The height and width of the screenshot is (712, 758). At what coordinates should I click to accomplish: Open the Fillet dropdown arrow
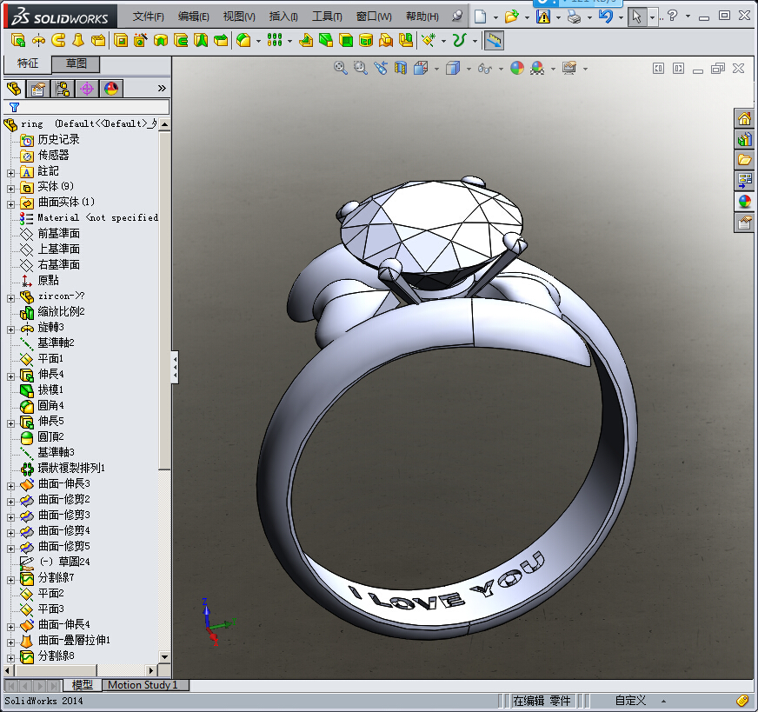click(258, 41)
